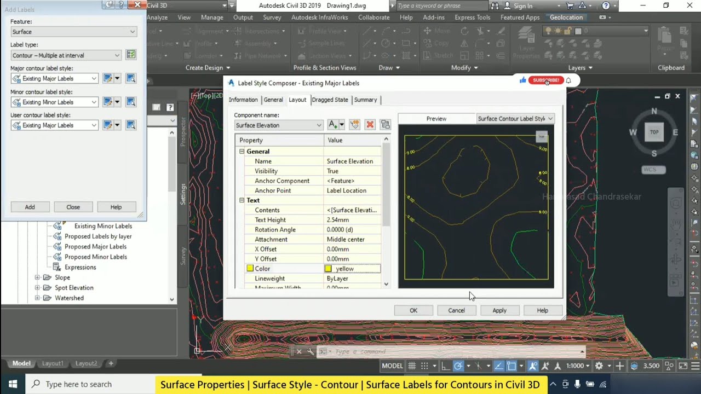Switch to the Dragged State tab
This screenshot has width=701, height=394.
pyautogui.click(x=330, y=100)
